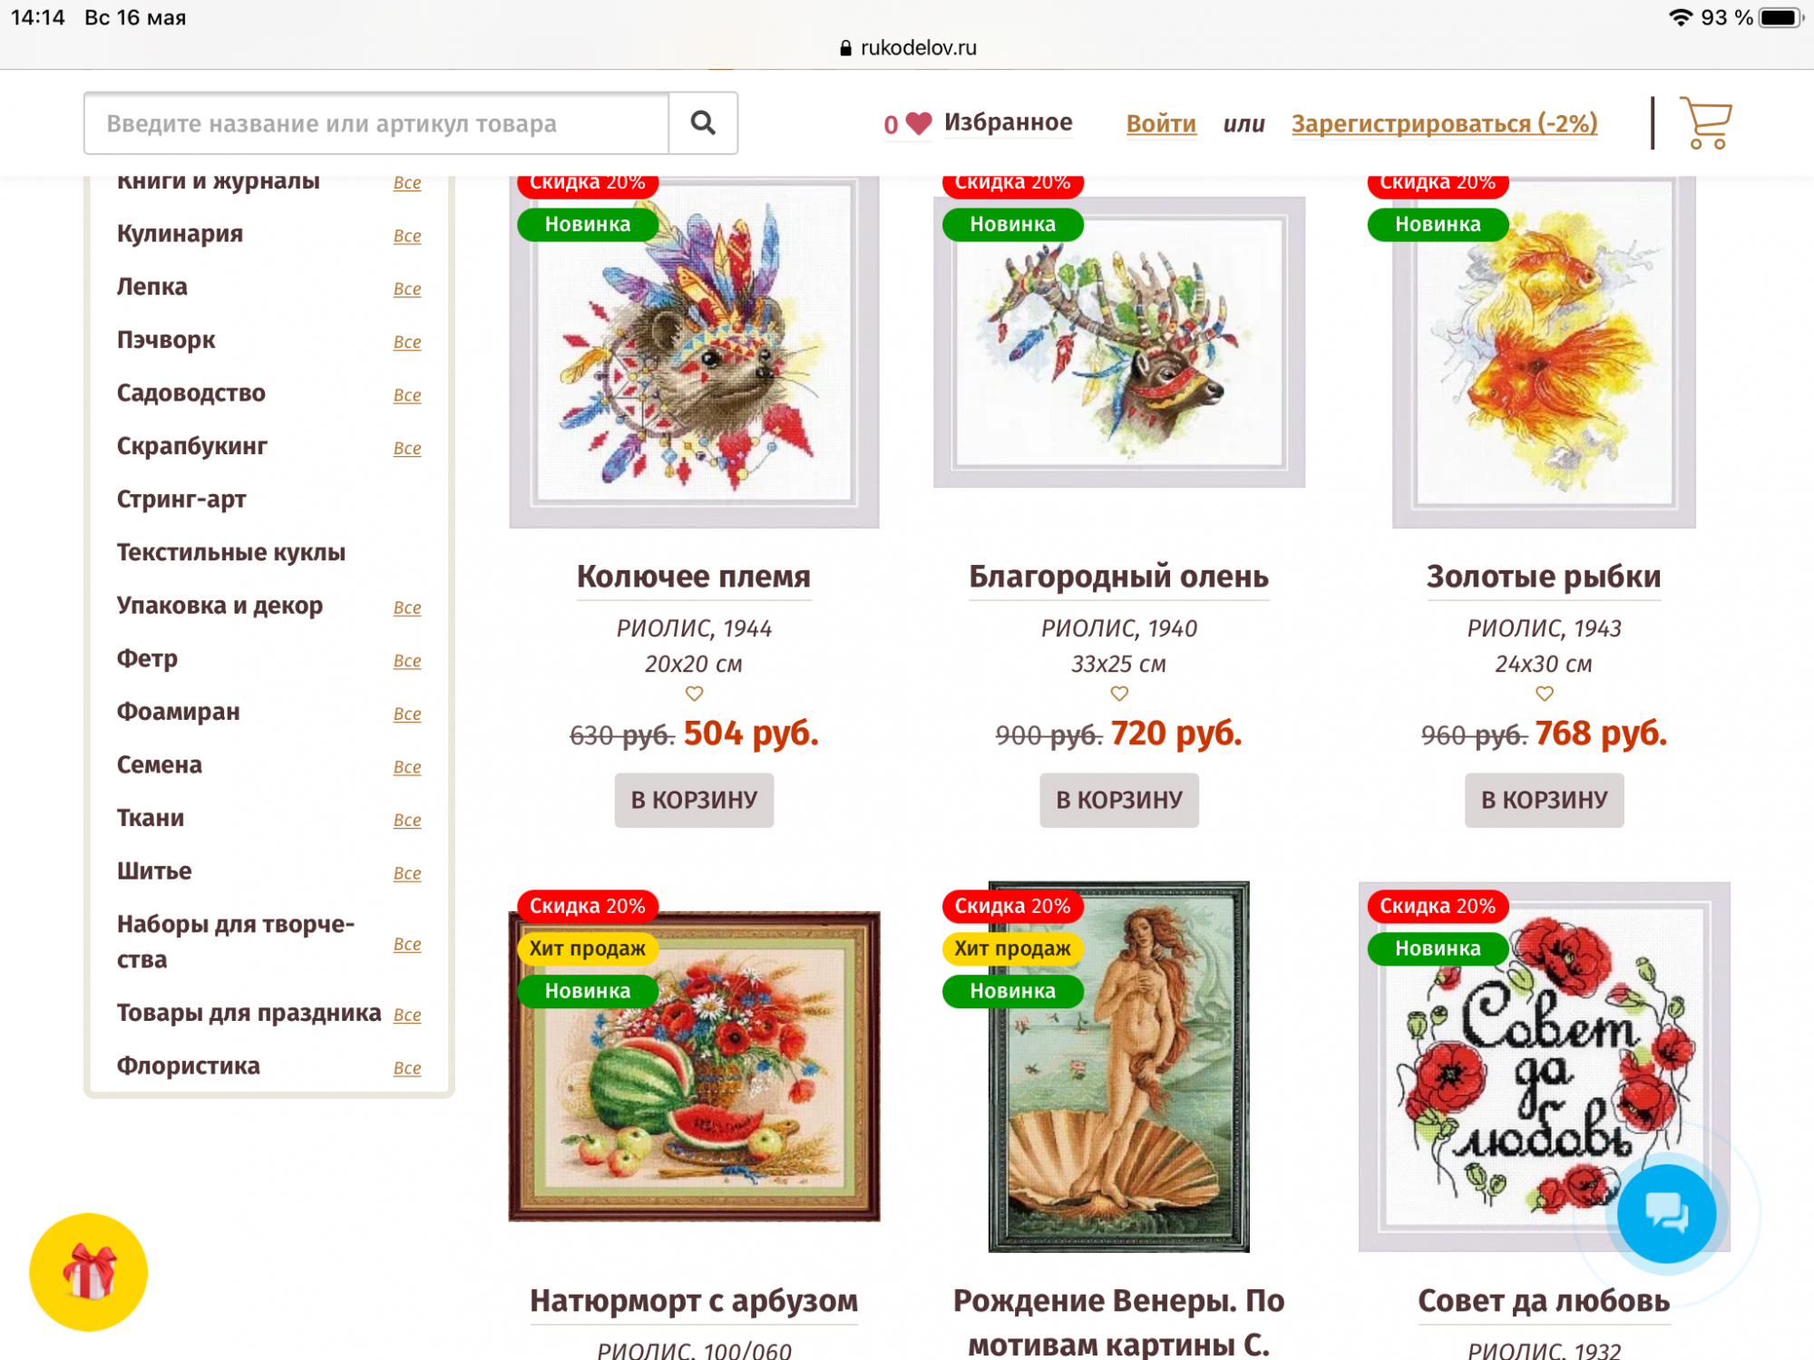Screen dimensions: 1814x1360
Task: Open the Текстильные куклы category
Action: coord(231,552)
